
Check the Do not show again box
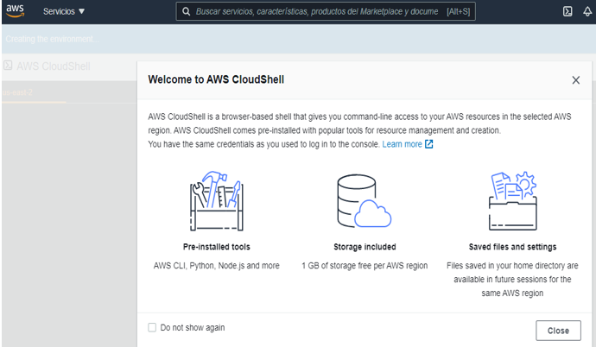tap(152, 327)
